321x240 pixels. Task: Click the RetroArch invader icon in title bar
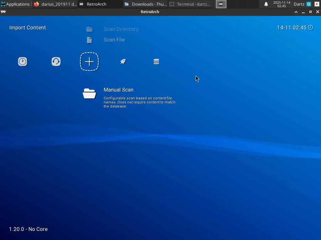tap(3, 12)
